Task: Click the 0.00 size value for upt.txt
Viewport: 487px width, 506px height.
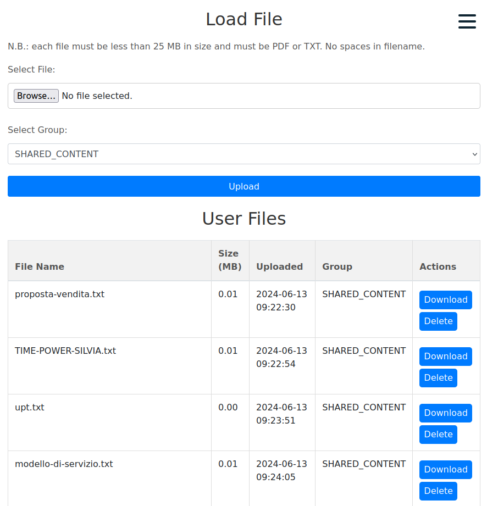Action: (x=228, y=408)
